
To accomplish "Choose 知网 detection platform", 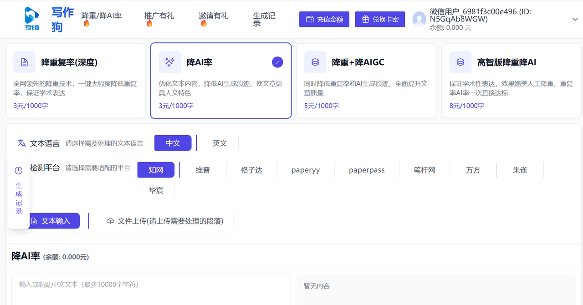I will click(156, 170).
